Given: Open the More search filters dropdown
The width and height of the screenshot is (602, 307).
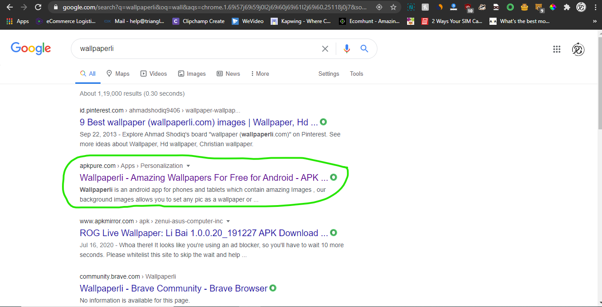Looking at the screenshot, I should 260,74.
